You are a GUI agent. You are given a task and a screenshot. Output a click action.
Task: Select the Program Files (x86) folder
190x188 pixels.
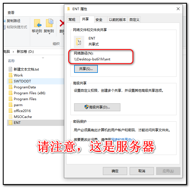(29, 93)
